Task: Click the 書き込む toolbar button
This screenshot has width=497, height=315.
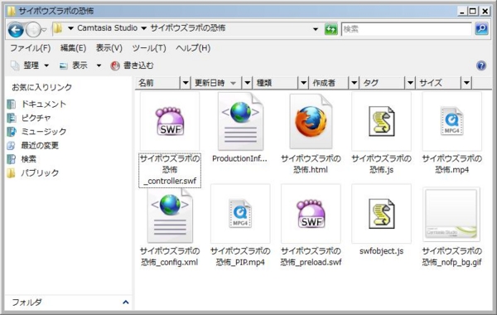Action: (132, 65)
